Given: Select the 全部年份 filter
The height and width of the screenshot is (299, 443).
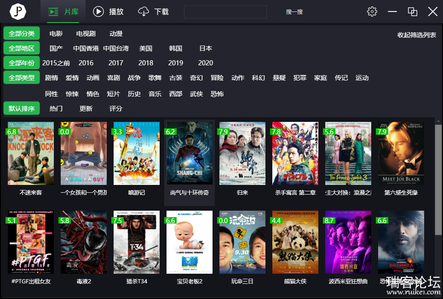Looking at the screenshot, I should [22, 63].
